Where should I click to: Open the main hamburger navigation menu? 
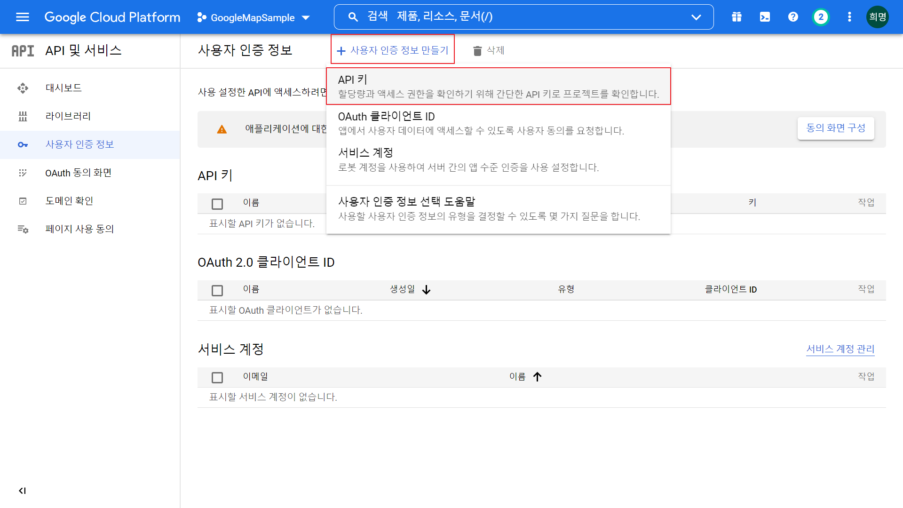(22, 17)
